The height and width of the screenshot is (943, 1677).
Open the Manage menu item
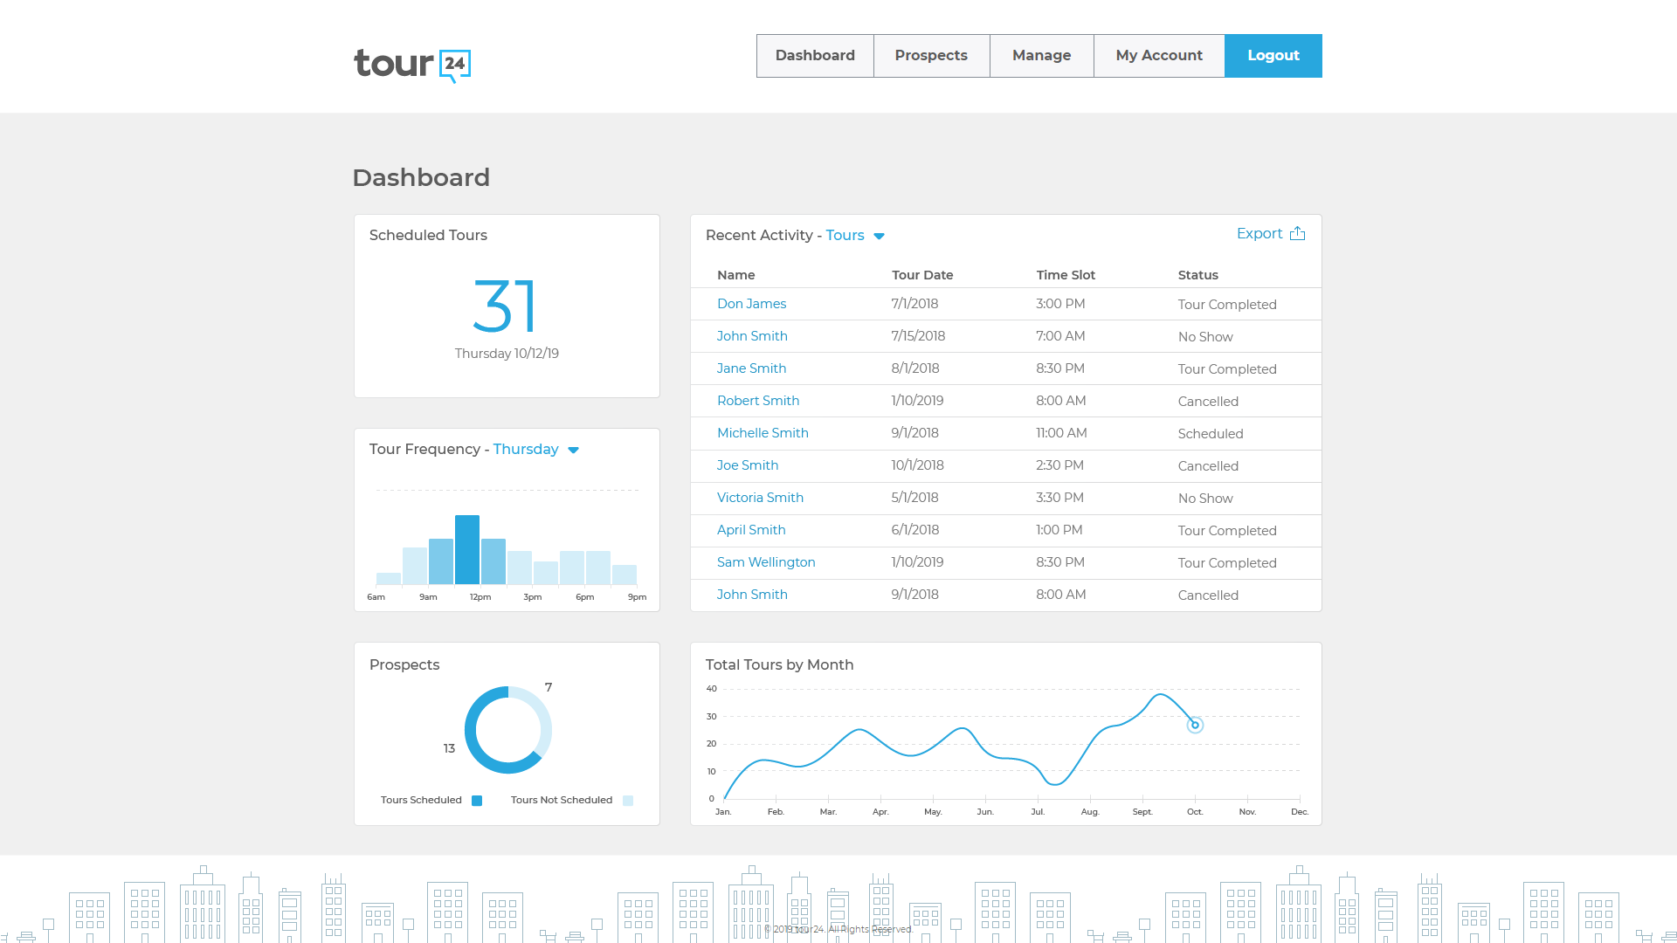click(x=1041, y=56)
